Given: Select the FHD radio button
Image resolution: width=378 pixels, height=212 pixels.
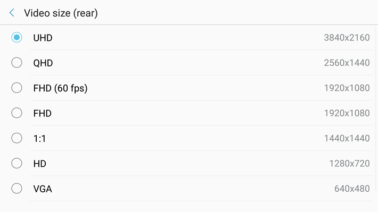Looking at the screenshot, I should point(17,113).
